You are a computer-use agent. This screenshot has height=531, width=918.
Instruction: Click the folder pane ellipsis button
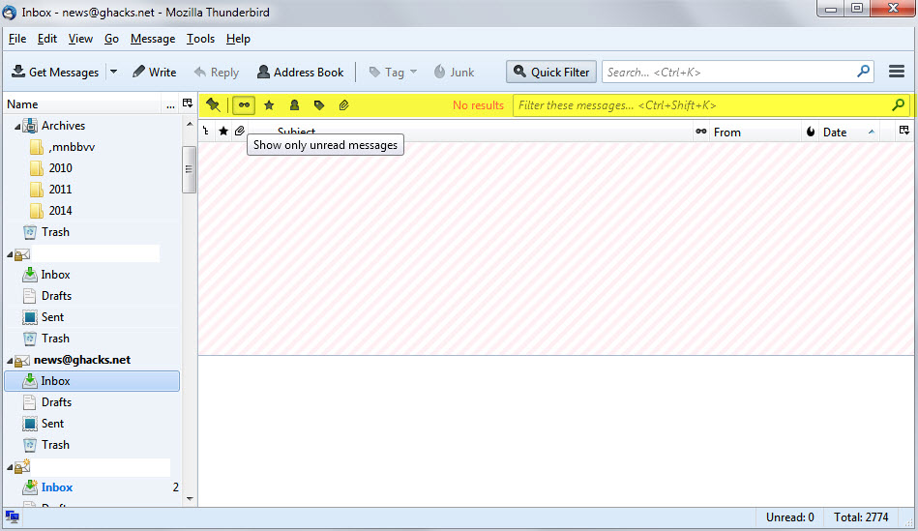coord(170,104)
